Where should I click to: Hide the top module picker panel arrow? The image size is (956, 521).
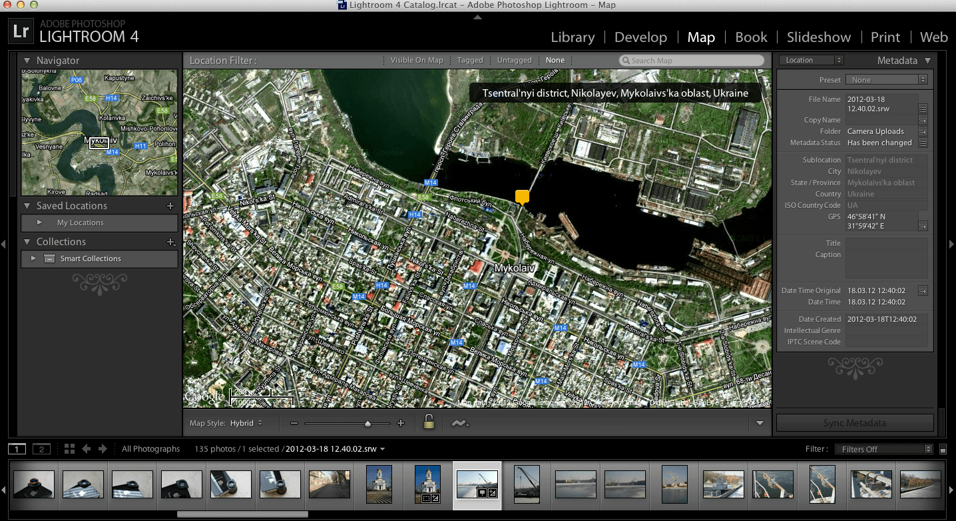point(477,17)
